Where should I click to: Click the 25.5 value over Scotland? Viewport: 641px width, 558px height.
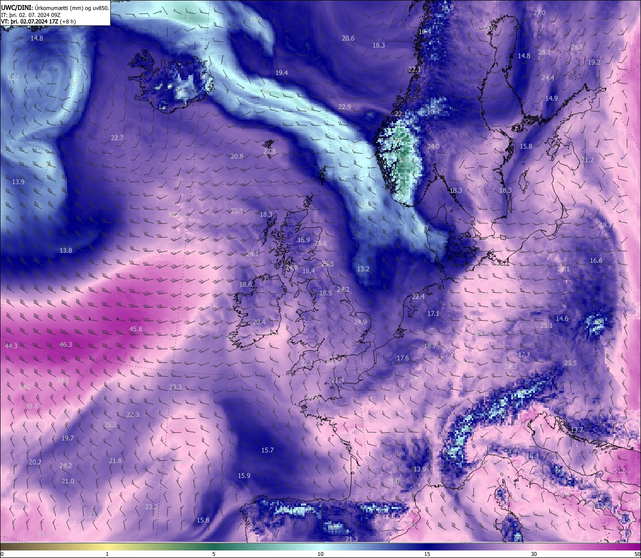tap(328, 264)
